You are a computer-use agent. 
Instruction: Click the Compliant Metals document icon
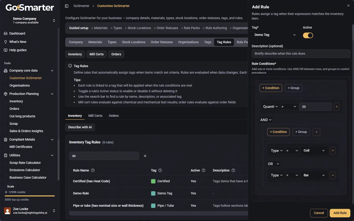click(6, 140)
